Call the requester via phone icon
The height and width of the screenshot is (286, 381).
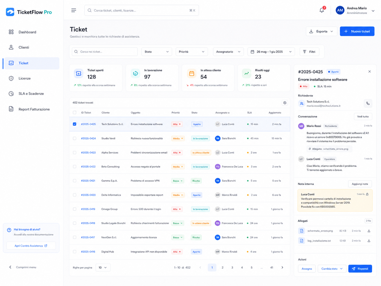(368, 103)
